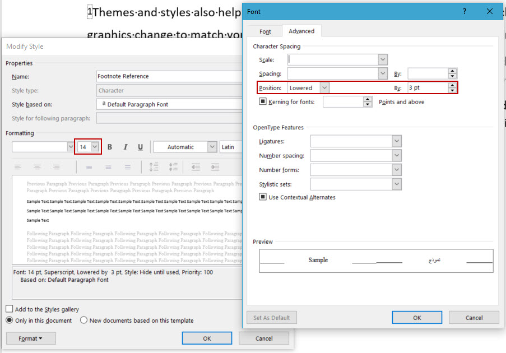506x353 pixels.
Task: Set single line spacing icon
Action: point(89,167)
